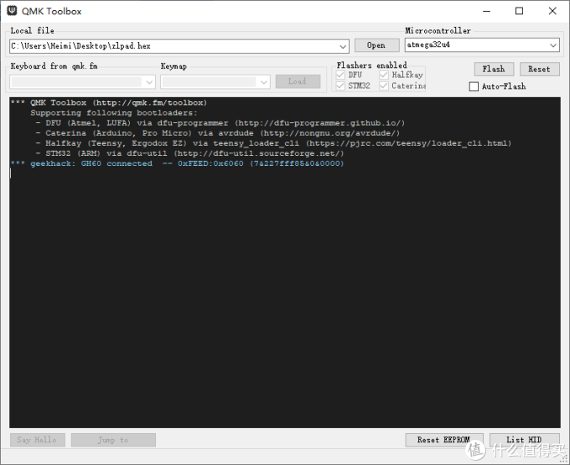Open the Keyboard from qmk.fm dropdown
This screenshot has width=570, height=465.
[x=148, y=81]
